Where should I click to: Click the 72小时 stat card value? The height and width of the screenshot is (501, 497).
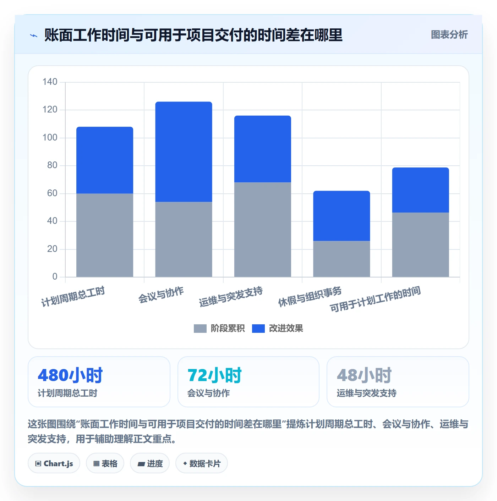point(214,375)
